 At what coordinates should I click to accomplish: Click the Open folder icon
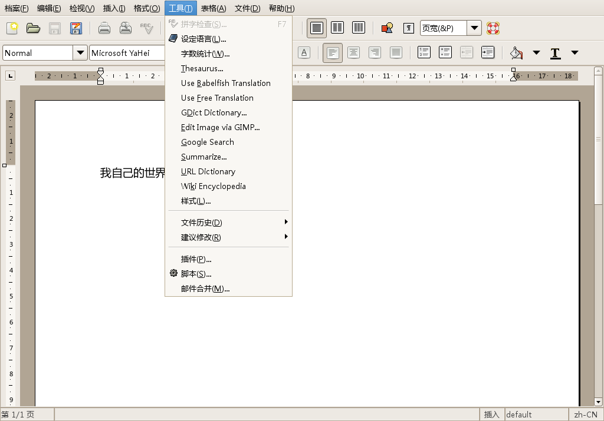(33, 28)
